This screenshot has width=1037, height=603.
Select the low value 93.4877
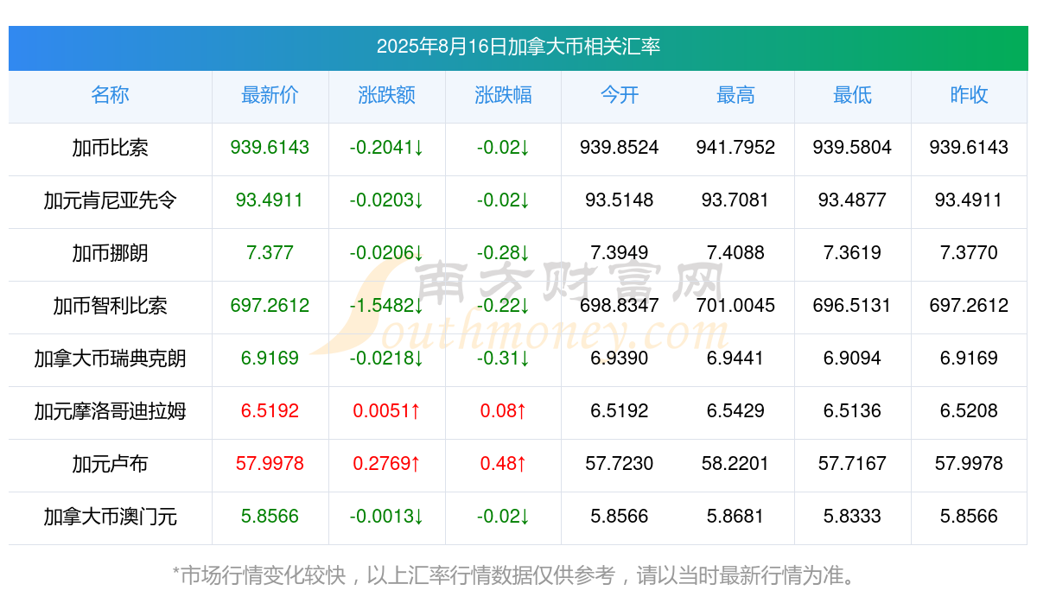click(852, 200)
